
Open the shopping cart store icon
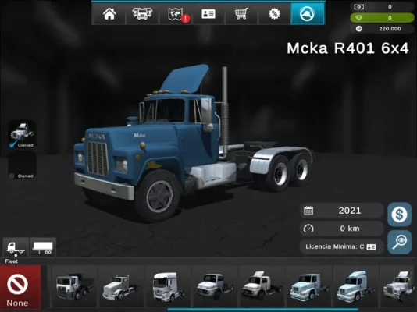tap(241, 14)
